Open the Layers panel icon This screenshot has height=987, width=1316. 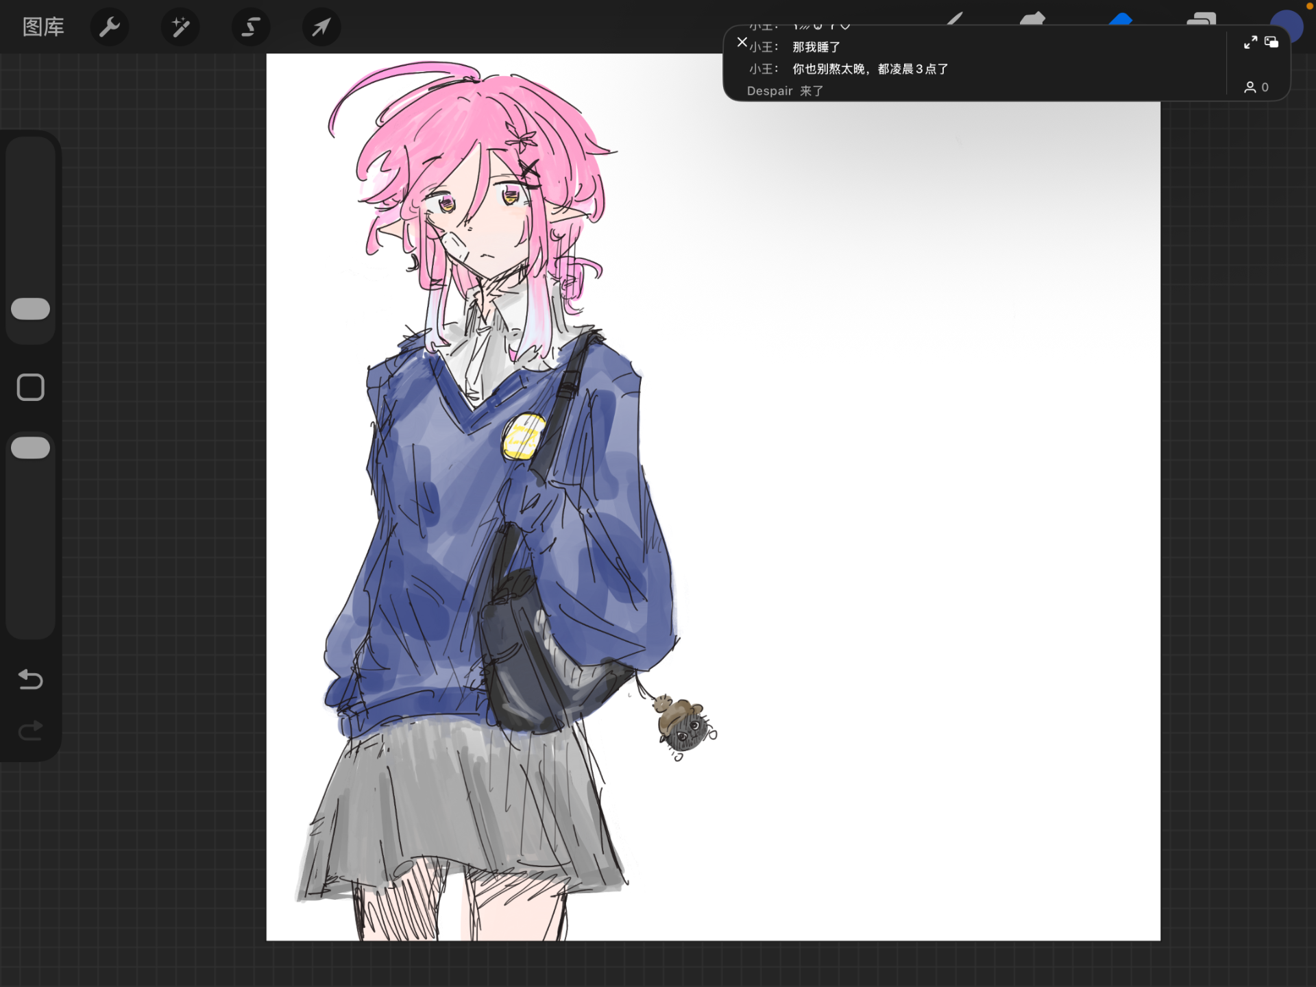click(x=1201, y=19)
